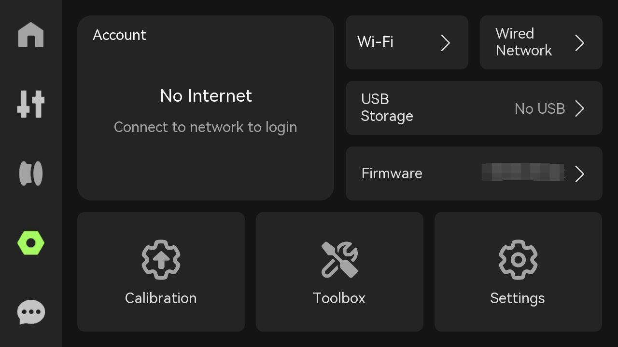
Task: Open the Firmware version row
Action: pyautogui.click(x=474, y=173)
